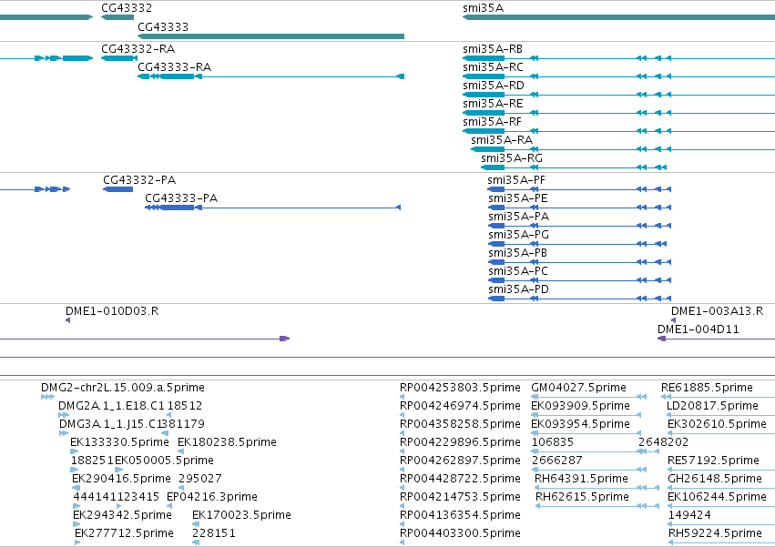Image resolution: width=775 pixels, height=547 pixels.
Task: Select EST GH26148.5prime
Action: click(x=715, y=479)
